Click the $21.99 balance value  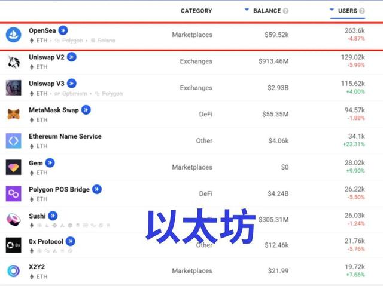click(x=278, y=271)
